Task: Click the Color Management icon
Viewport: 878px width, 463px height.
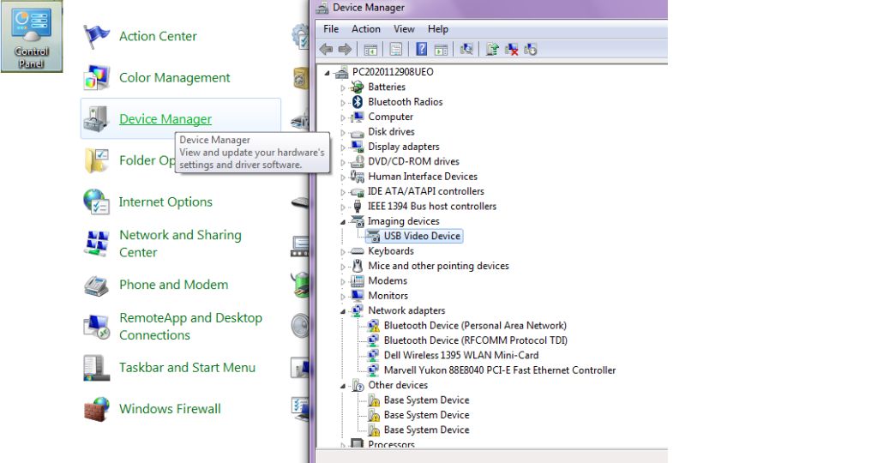Action: tap(96, 78)
